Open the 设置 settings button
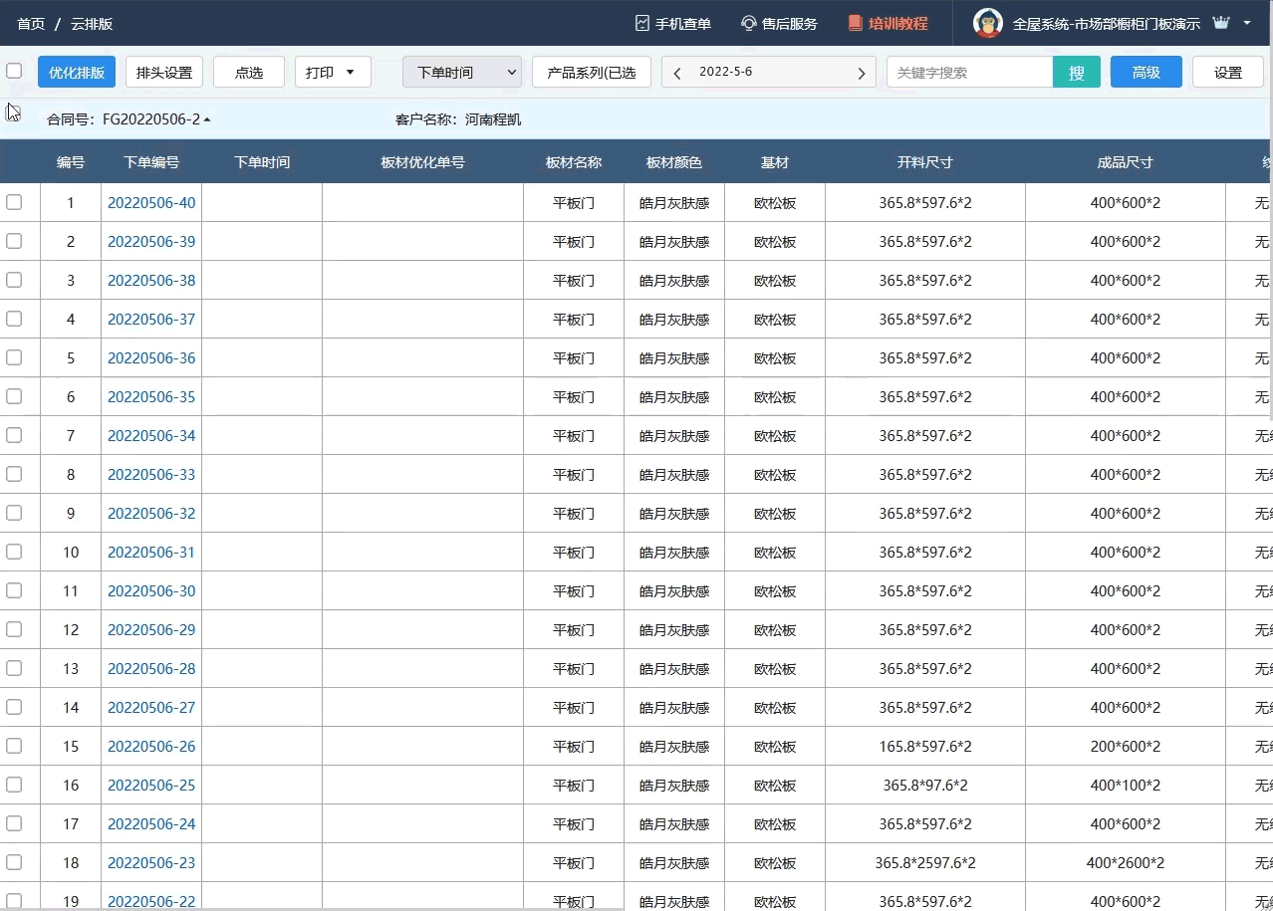This screenshot has width=1273, height=911. 1228,72
